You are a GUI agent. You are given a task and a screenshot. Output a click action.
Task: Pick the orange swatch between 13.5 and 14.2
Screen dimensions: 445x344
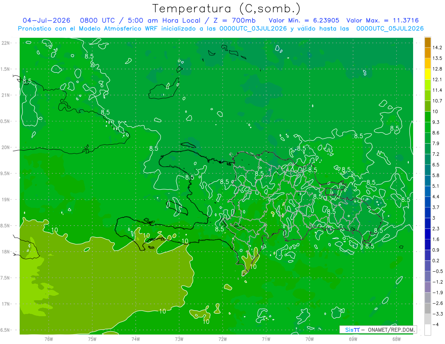428,53
